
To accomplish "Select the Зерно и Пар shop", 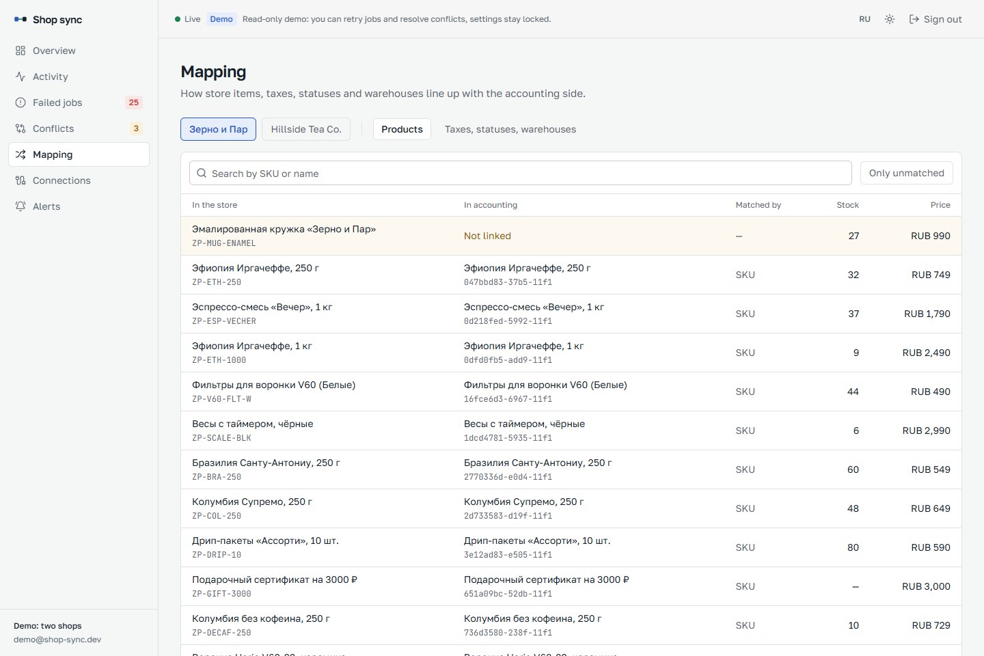I will point(219,129).
